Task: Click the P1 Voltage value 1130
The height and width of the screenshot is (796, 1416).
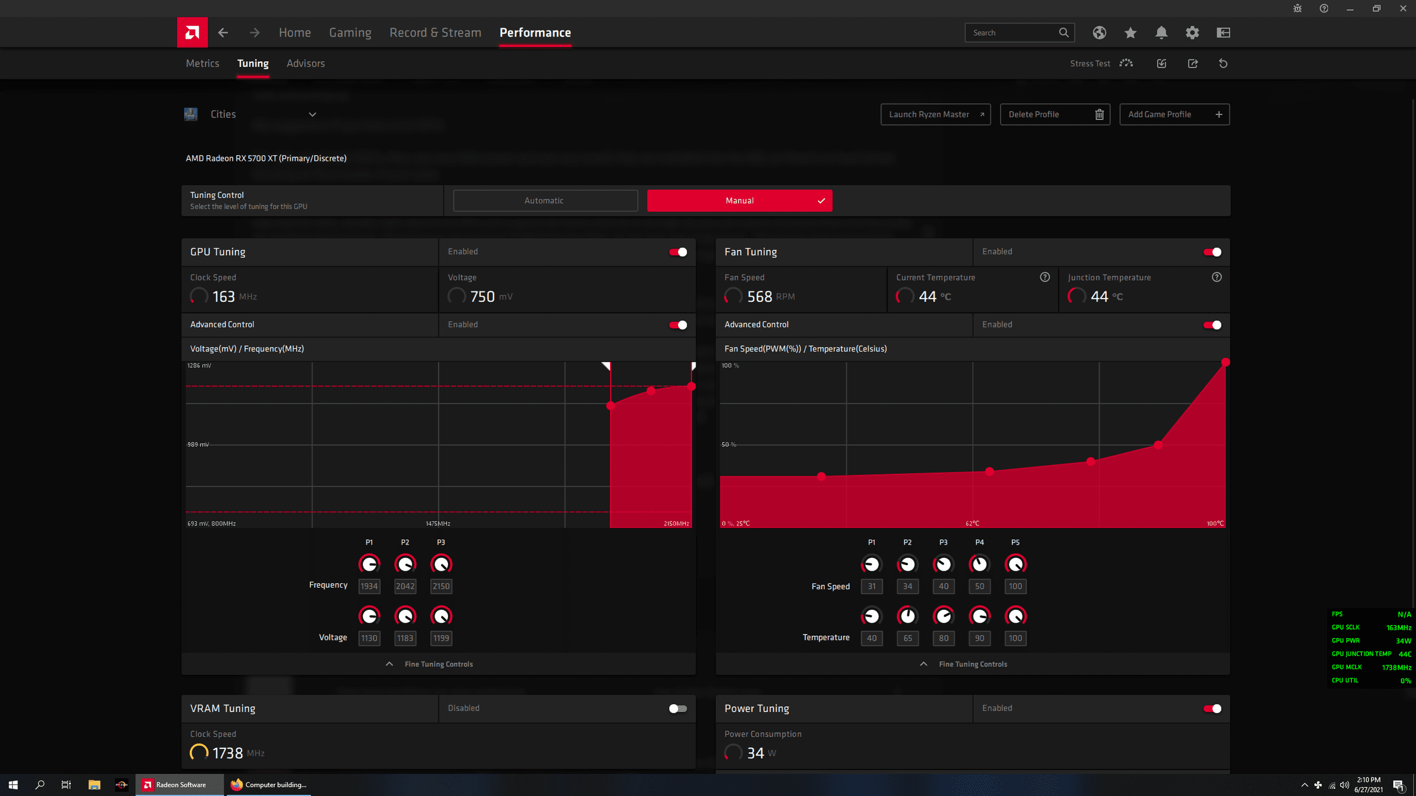Action: coord(369,639)
